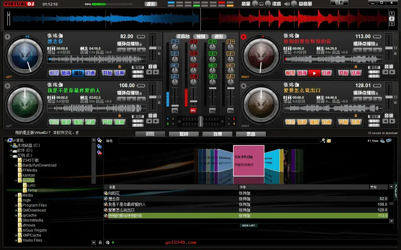Expand the XMPCache folder
This screenshot has width=401, height=250.
tap(16, 235)
